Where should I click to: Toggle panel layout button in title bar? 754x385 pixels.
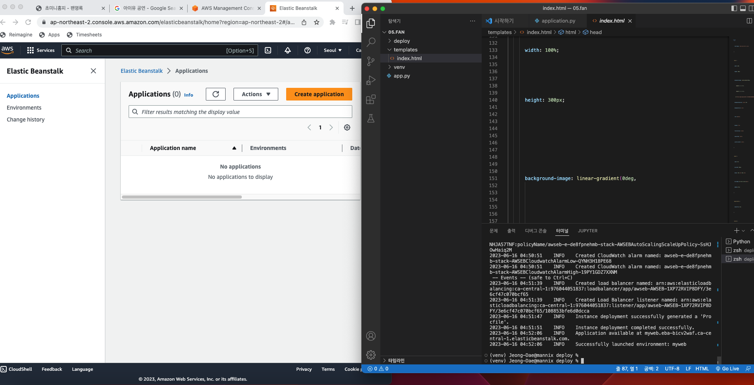coord(743,8)
